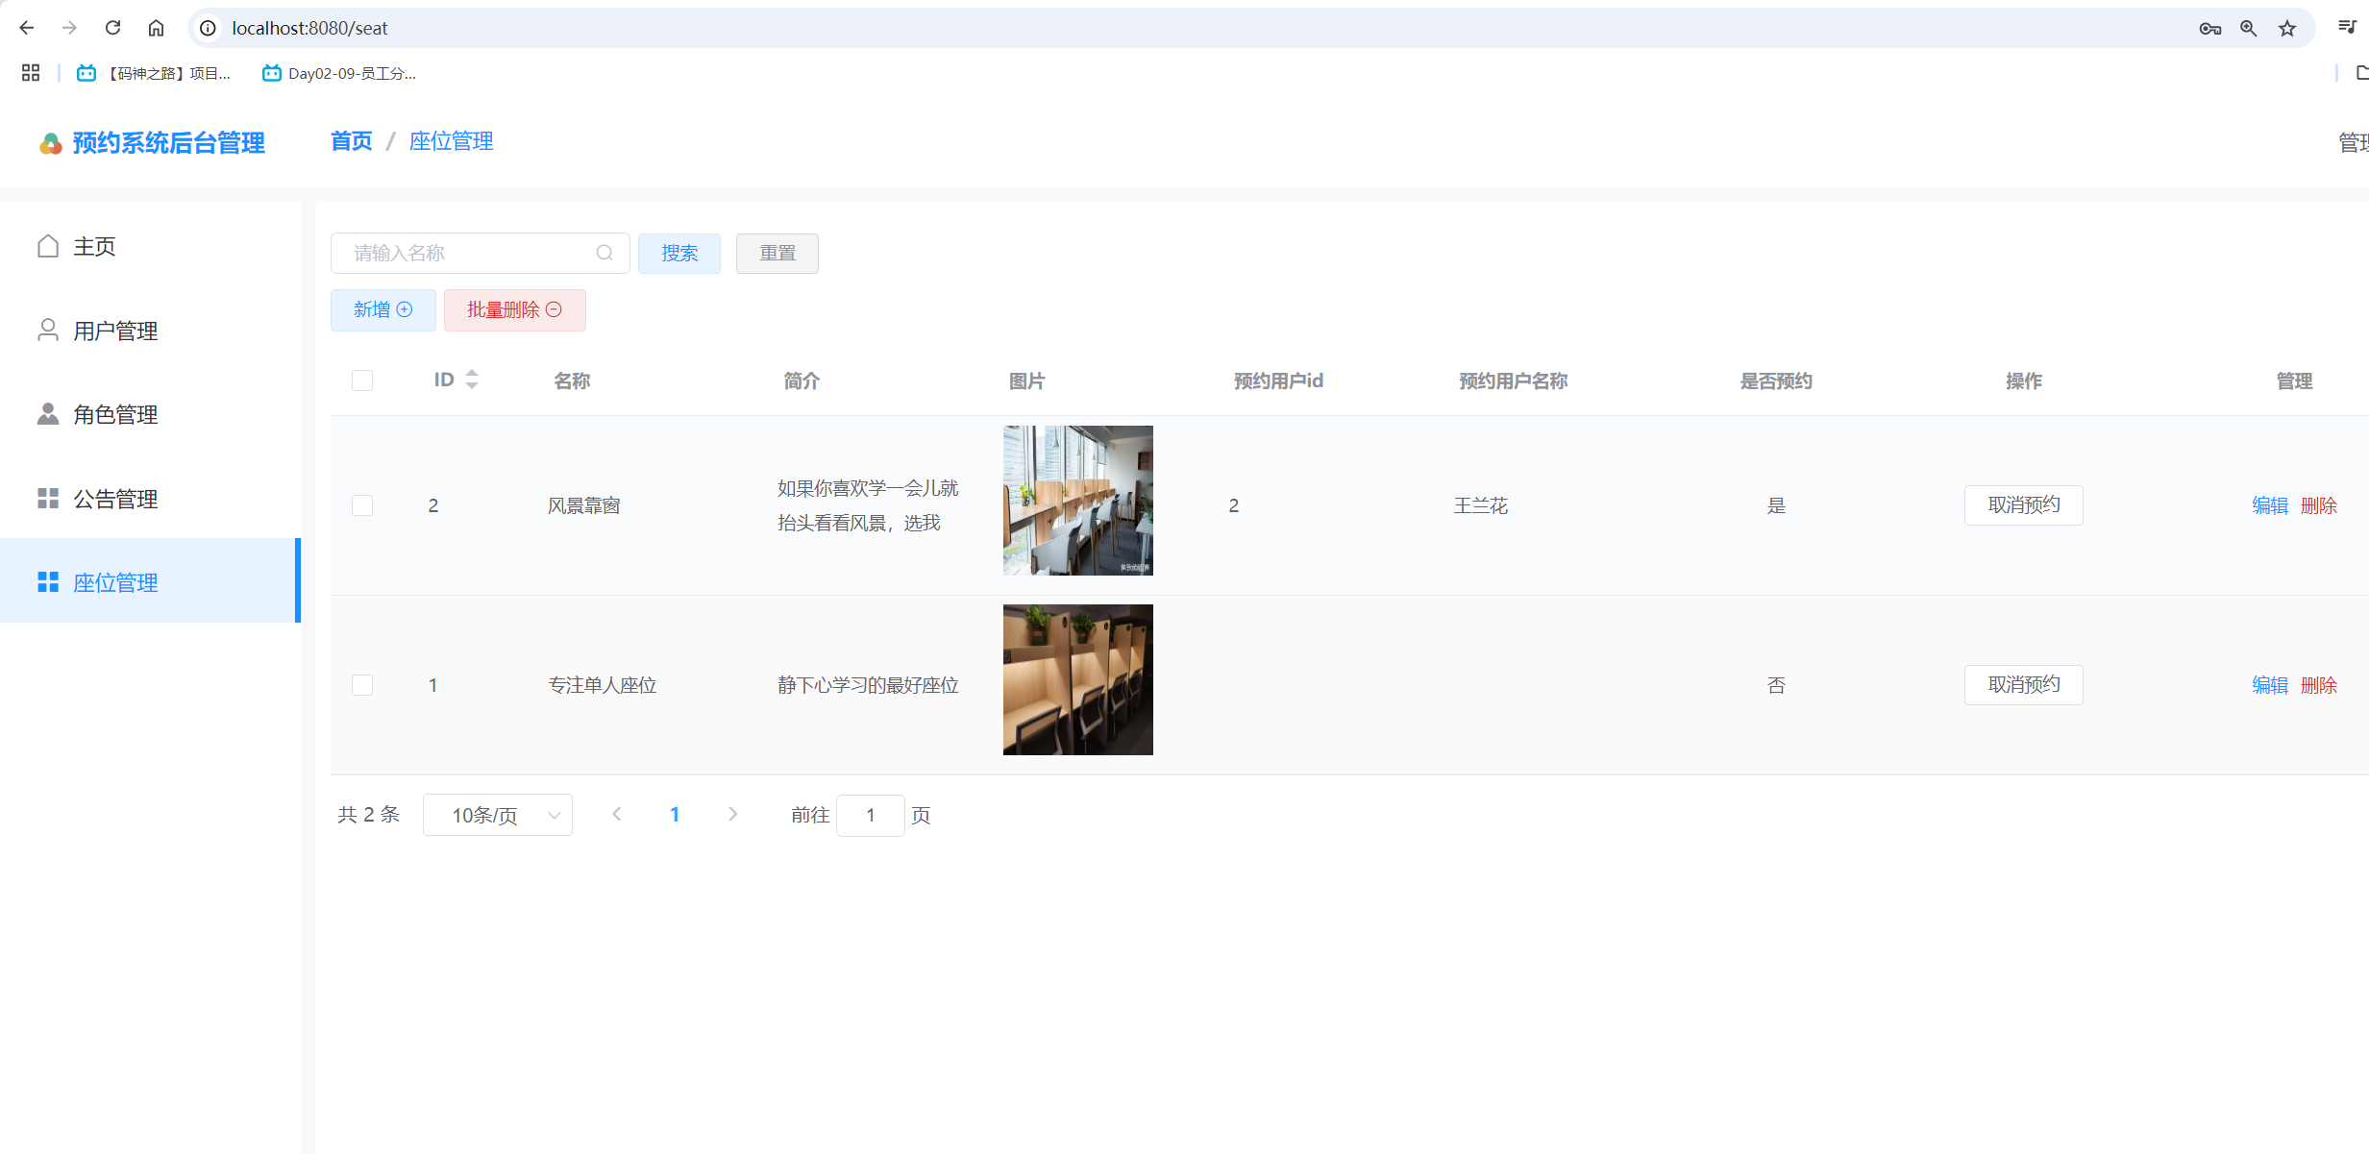
Task: Select the 座位管理 sidebar icon
Action: coord(47,581)
